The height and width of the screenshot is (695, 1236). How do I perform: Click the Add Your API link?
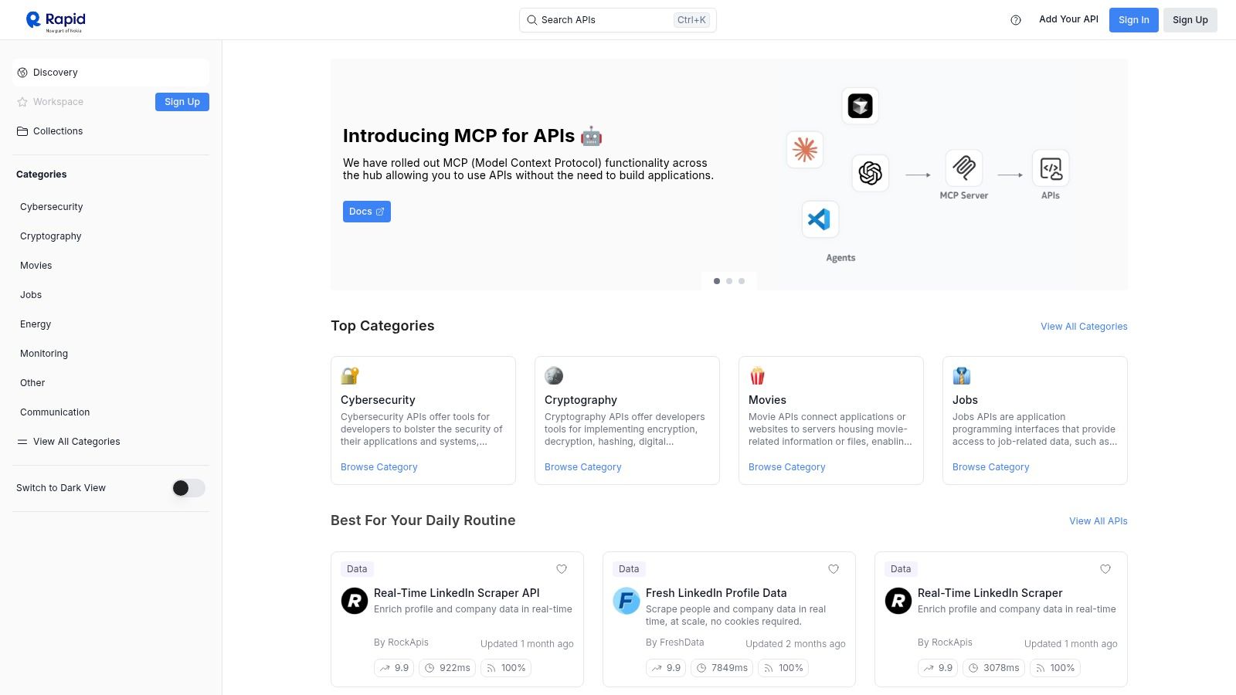click(x=1068, y=19)
